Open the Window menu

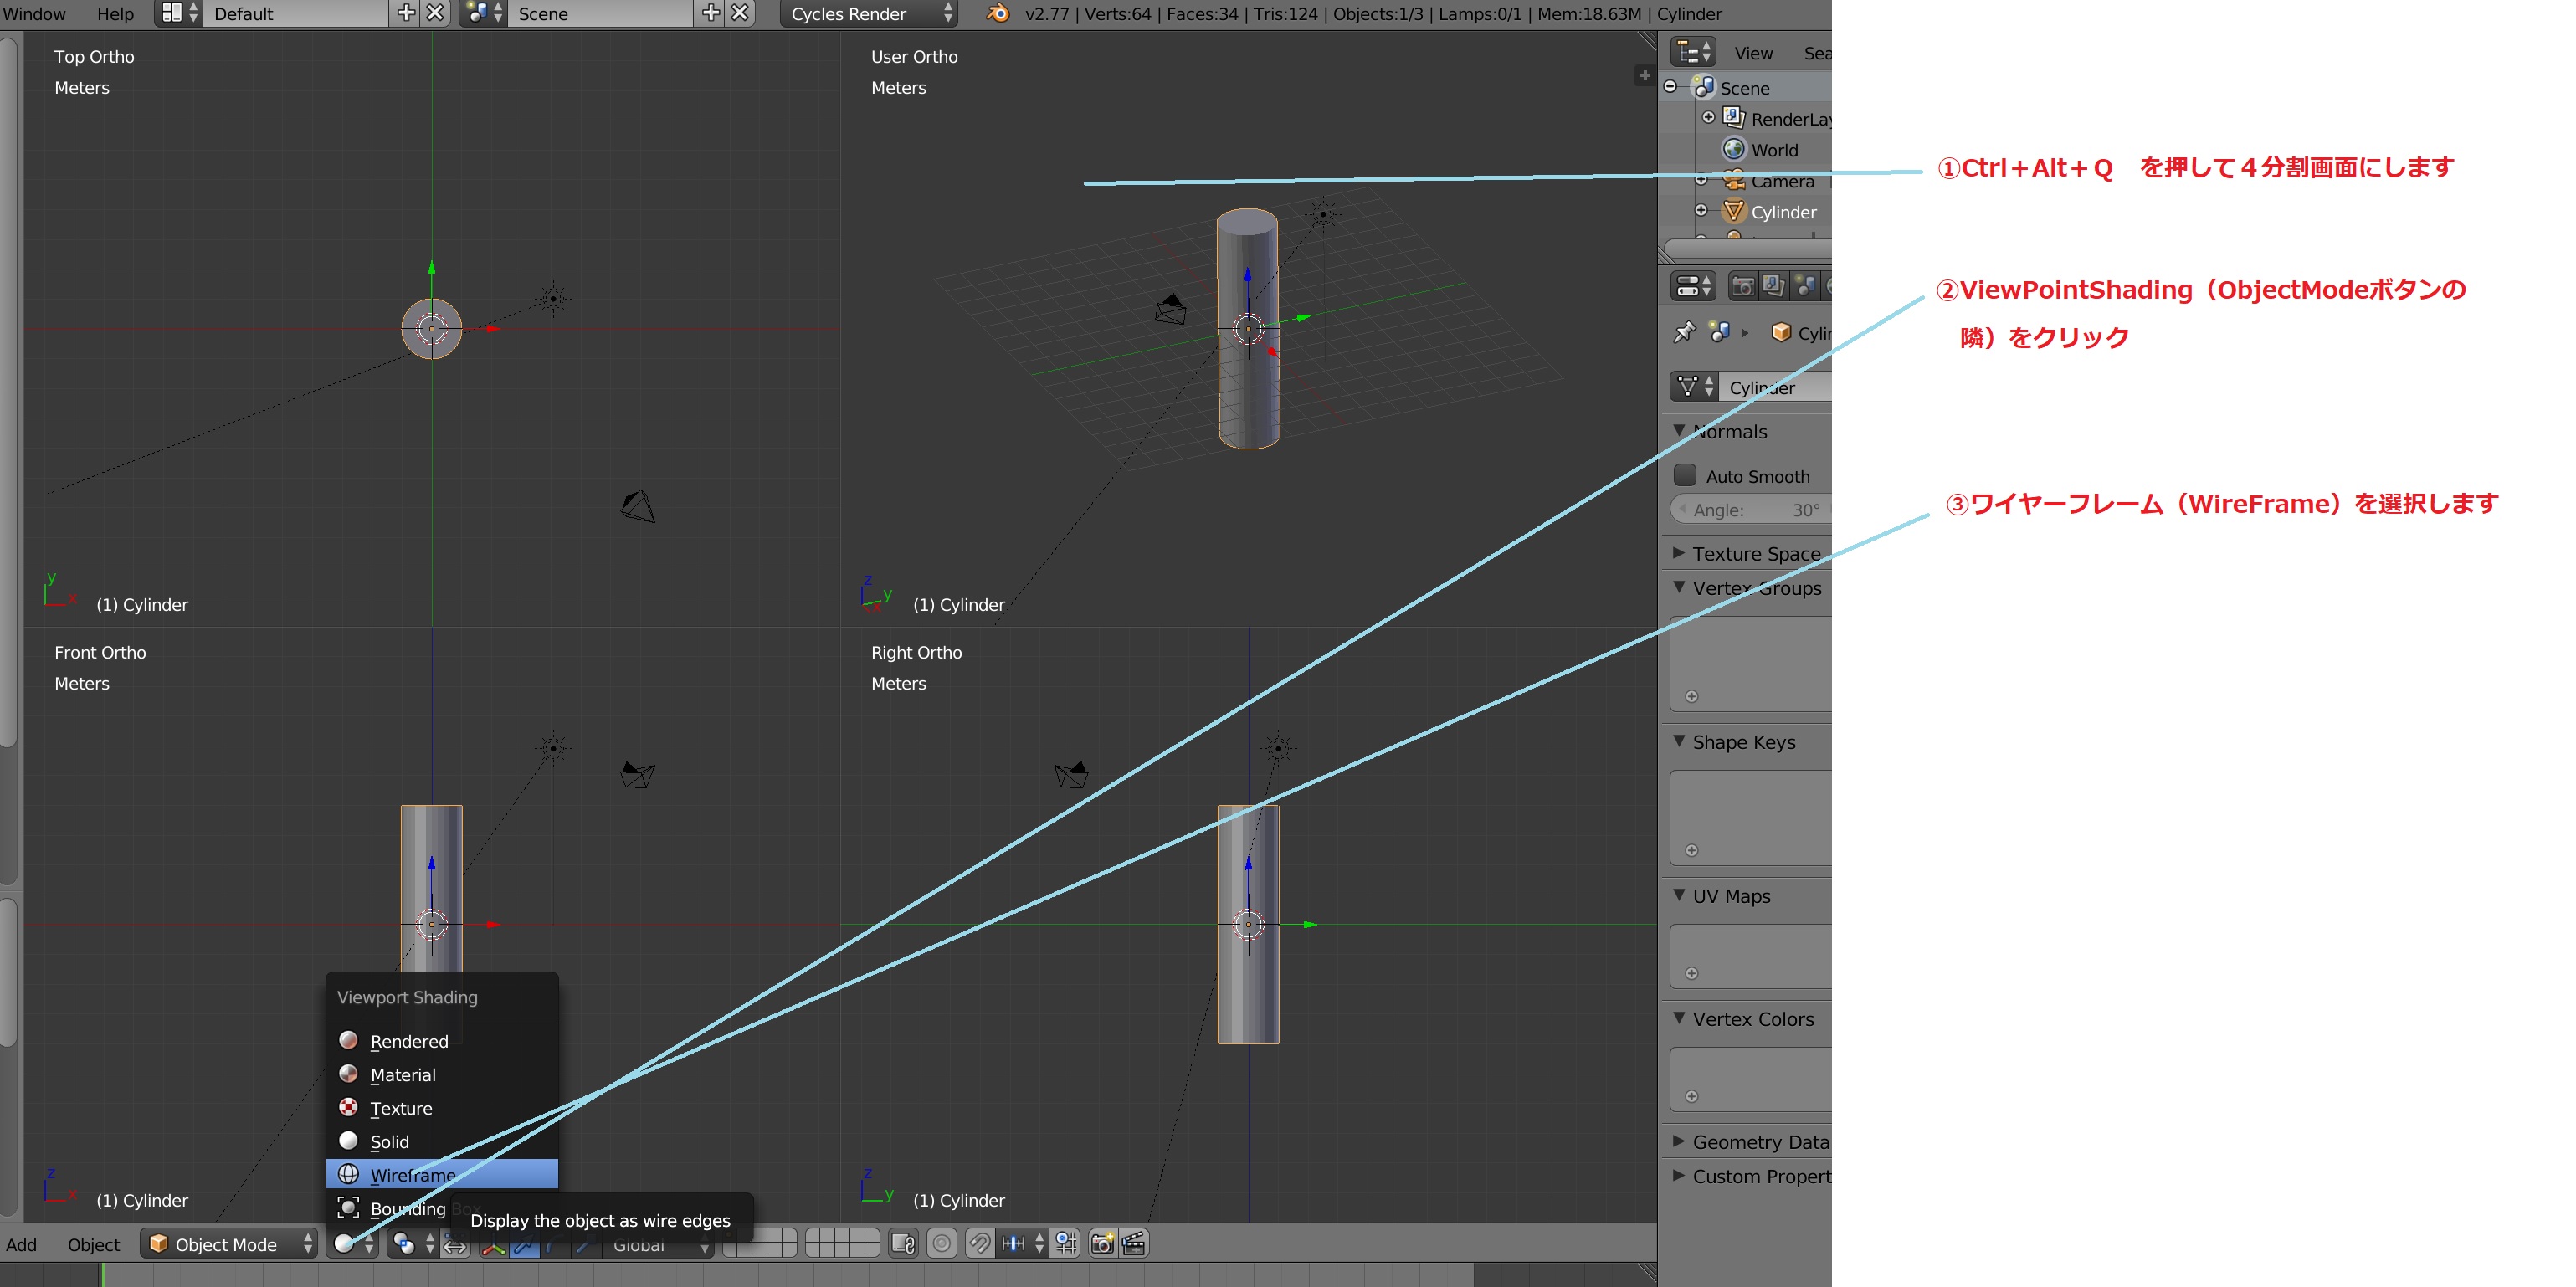35,13
